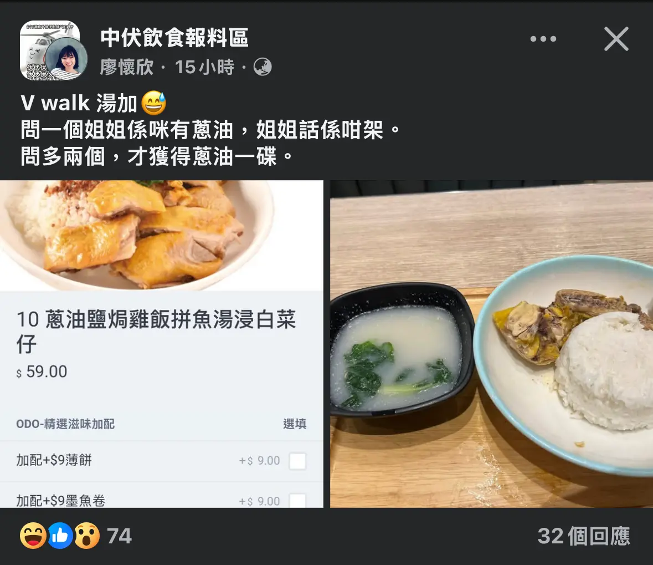Open the three-dots post options menu
This screenshot has width=653, height=565.
coord(543,39)
